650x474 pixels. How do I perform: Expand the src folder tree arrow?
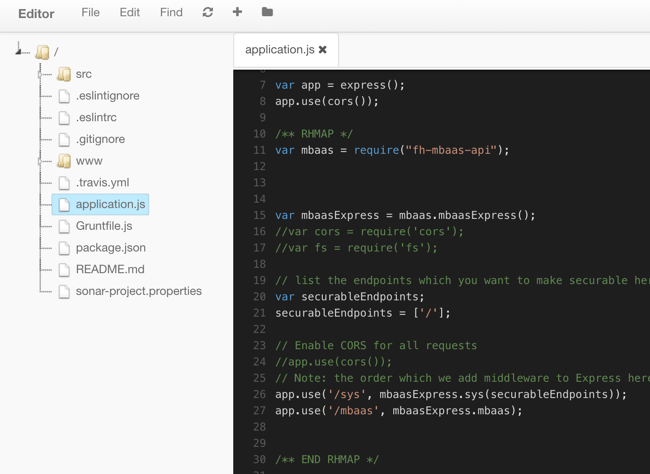click(x=41, y=74)
